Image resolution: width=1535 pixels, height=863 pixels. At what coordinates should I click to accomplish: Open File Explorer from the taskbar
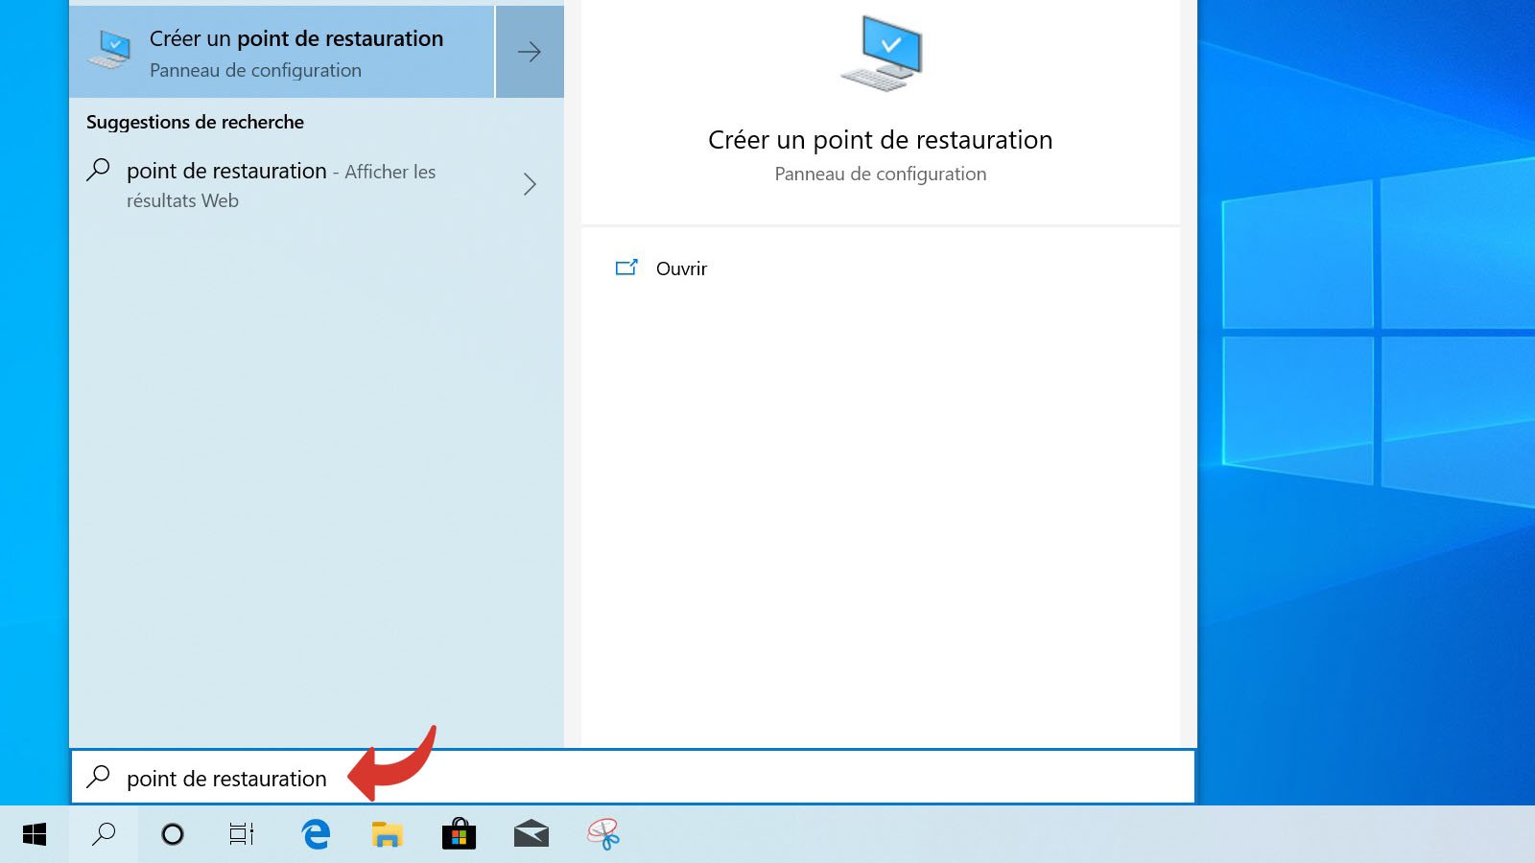coord(387,834)
